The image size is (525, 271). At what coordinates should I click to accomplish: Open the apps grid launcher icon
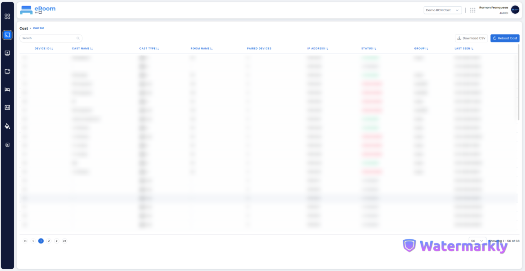pyautogui.click(x=472, y=10)
